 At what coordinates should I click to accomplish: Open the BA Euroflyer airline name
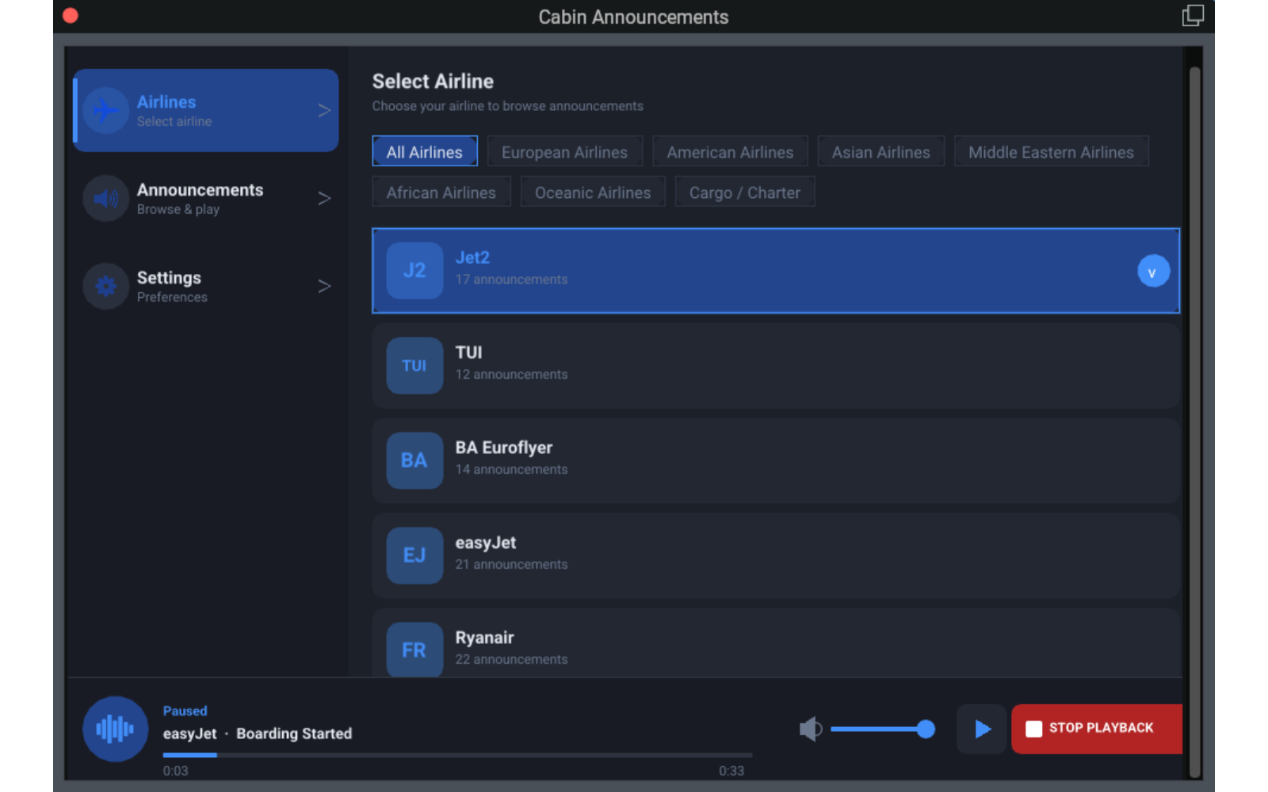click(504, 447)
